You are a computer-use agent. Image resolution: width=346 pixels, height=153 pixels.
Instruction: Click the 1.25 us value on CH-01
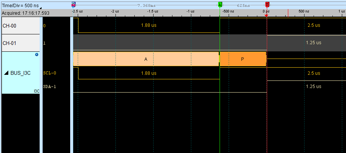314,43
